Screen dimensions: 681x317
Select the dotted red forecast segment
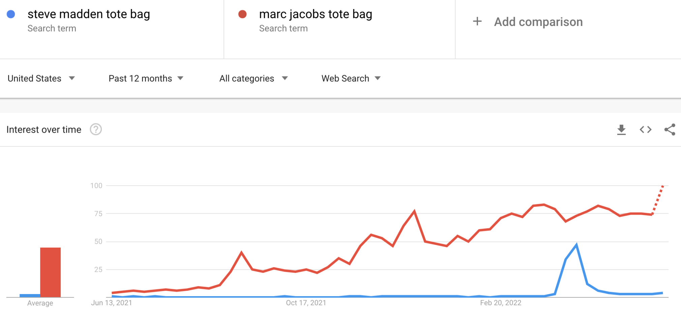[658, 200]
